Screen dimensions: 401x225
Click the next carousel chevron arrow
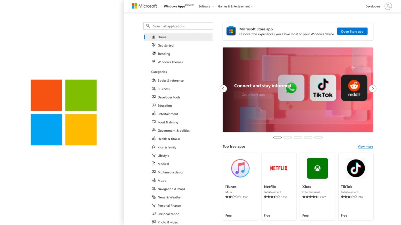point(373,88)
